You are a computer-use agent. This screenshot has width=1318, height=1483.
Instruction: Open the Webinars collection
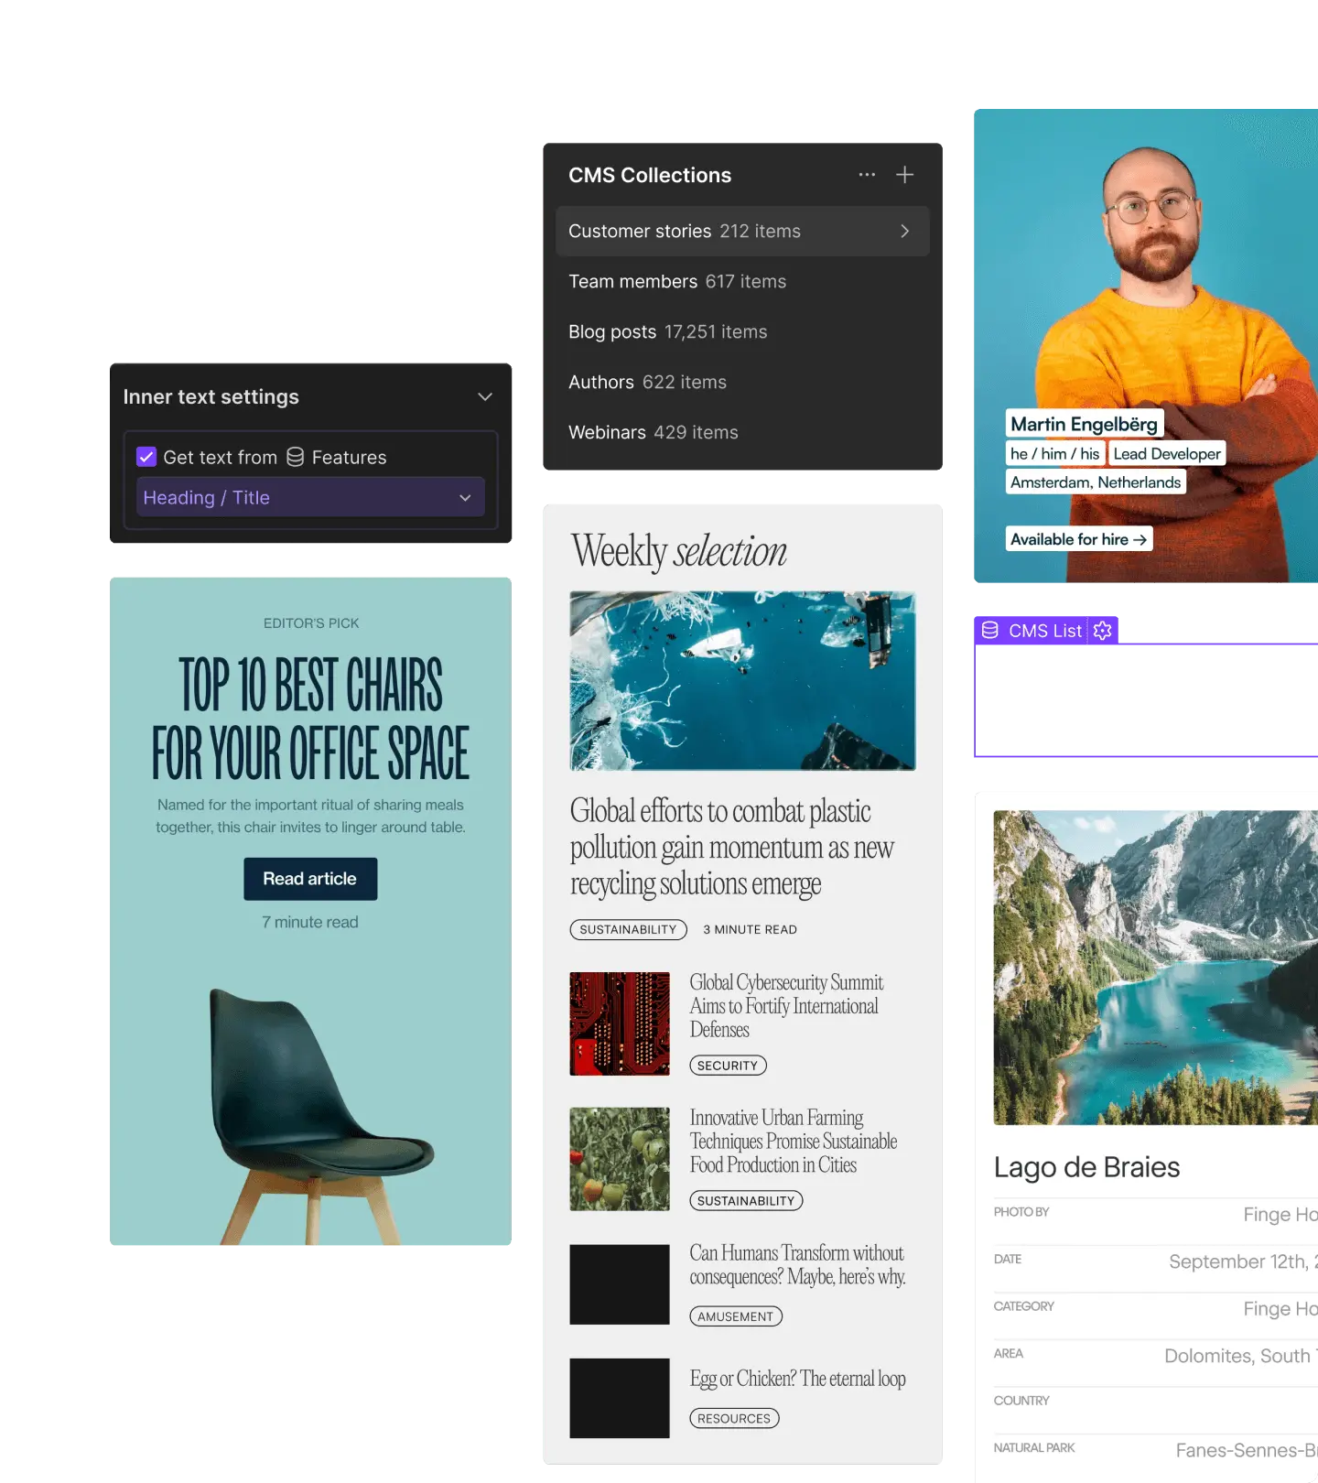pyautogui.click(x=653, y=433)
